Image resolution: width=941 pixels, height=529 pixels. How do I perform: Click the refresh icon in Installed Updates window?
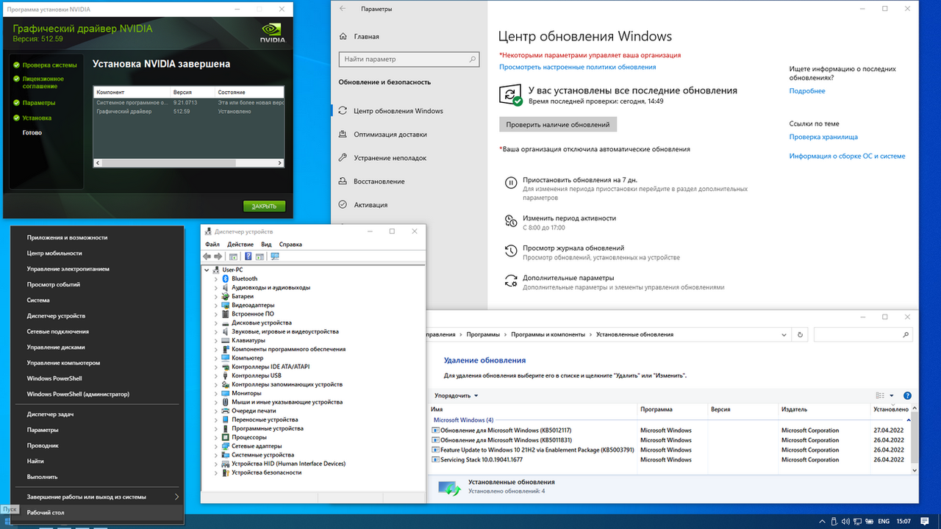801,334
